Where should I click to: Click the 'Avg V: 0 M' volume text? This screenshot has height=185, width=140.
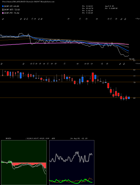pyautogui.click(x=109, y=6)
